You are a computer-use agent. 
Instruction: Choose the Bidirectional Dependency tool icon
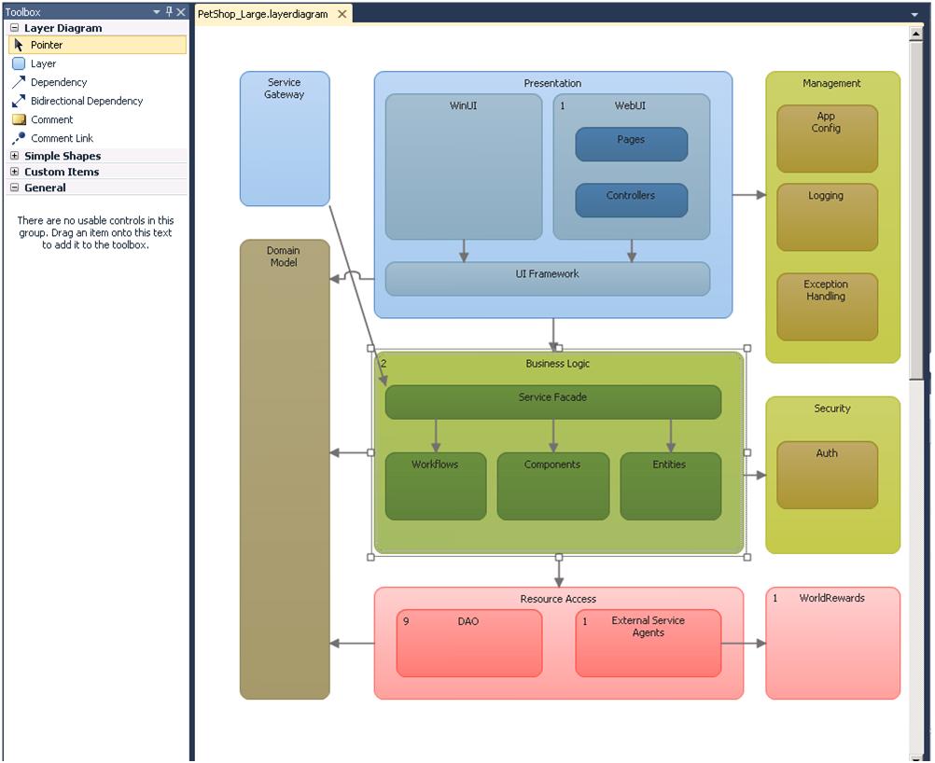click(x=19, y=101)
